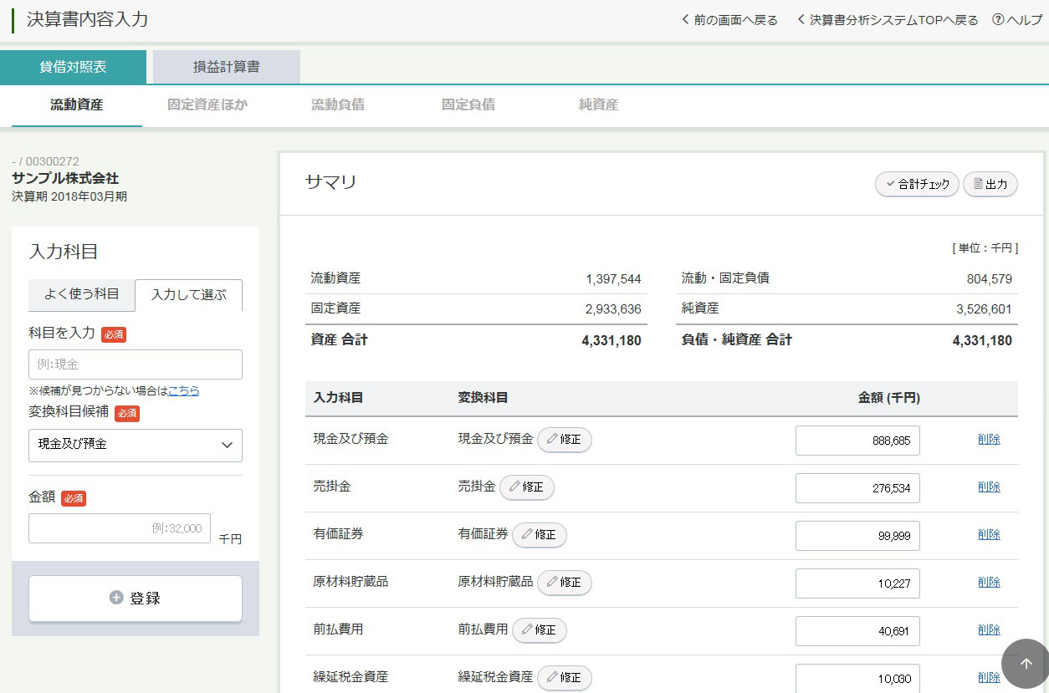Switch to the よく使う科目 tab
1049x693 pixels.
[x=82, y=294]
